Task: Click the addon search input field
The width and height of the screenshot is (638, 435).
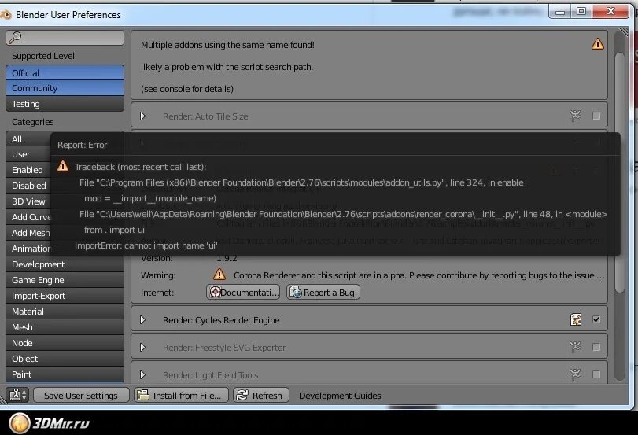Action: [x=65, y=38]
